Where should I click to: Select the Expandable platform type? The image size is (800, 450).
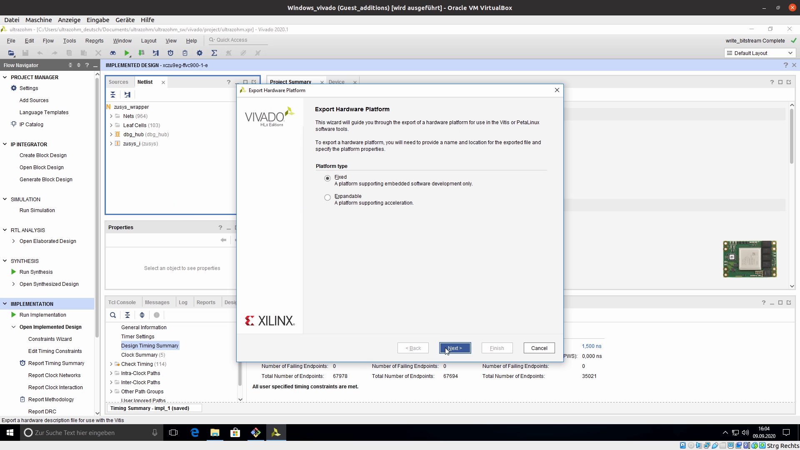pos(327,197)
